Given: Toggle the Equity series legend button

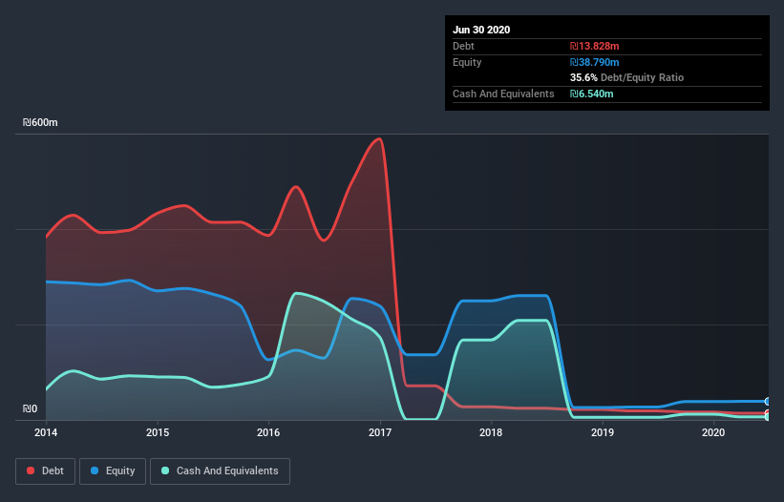Looking at the screenshot, I should pyautogui.click(x=113, y=471).
